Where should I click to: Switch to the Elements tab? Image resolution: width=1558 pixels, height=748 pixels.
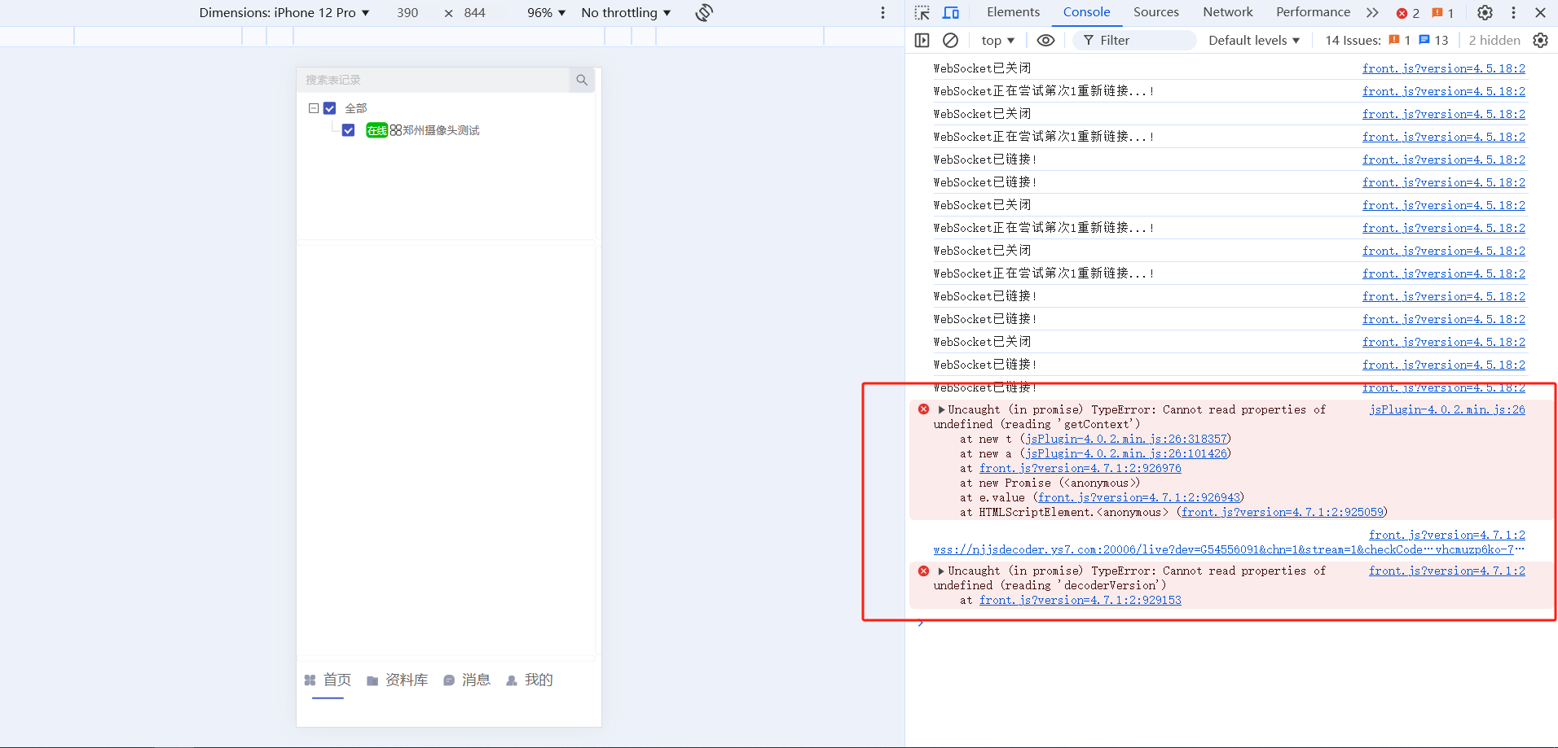[1013, 12]
